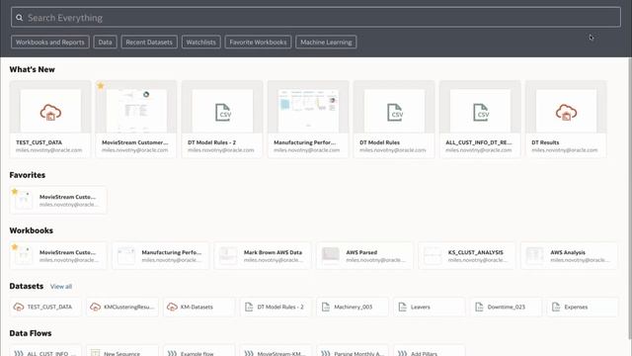The height and width of the screenshot is (356, 632).
Task: Open TEST_CUST_DATA card in What's New
Action: pos(50,119)
